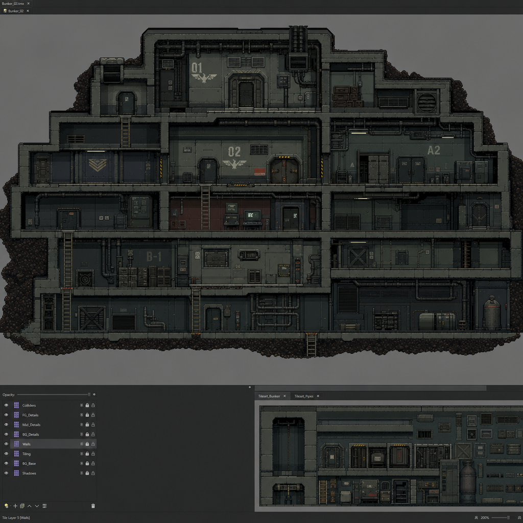Select the BG_Details layer name
The width and height of the screenshot is (523, 523).
click(31, 435)
